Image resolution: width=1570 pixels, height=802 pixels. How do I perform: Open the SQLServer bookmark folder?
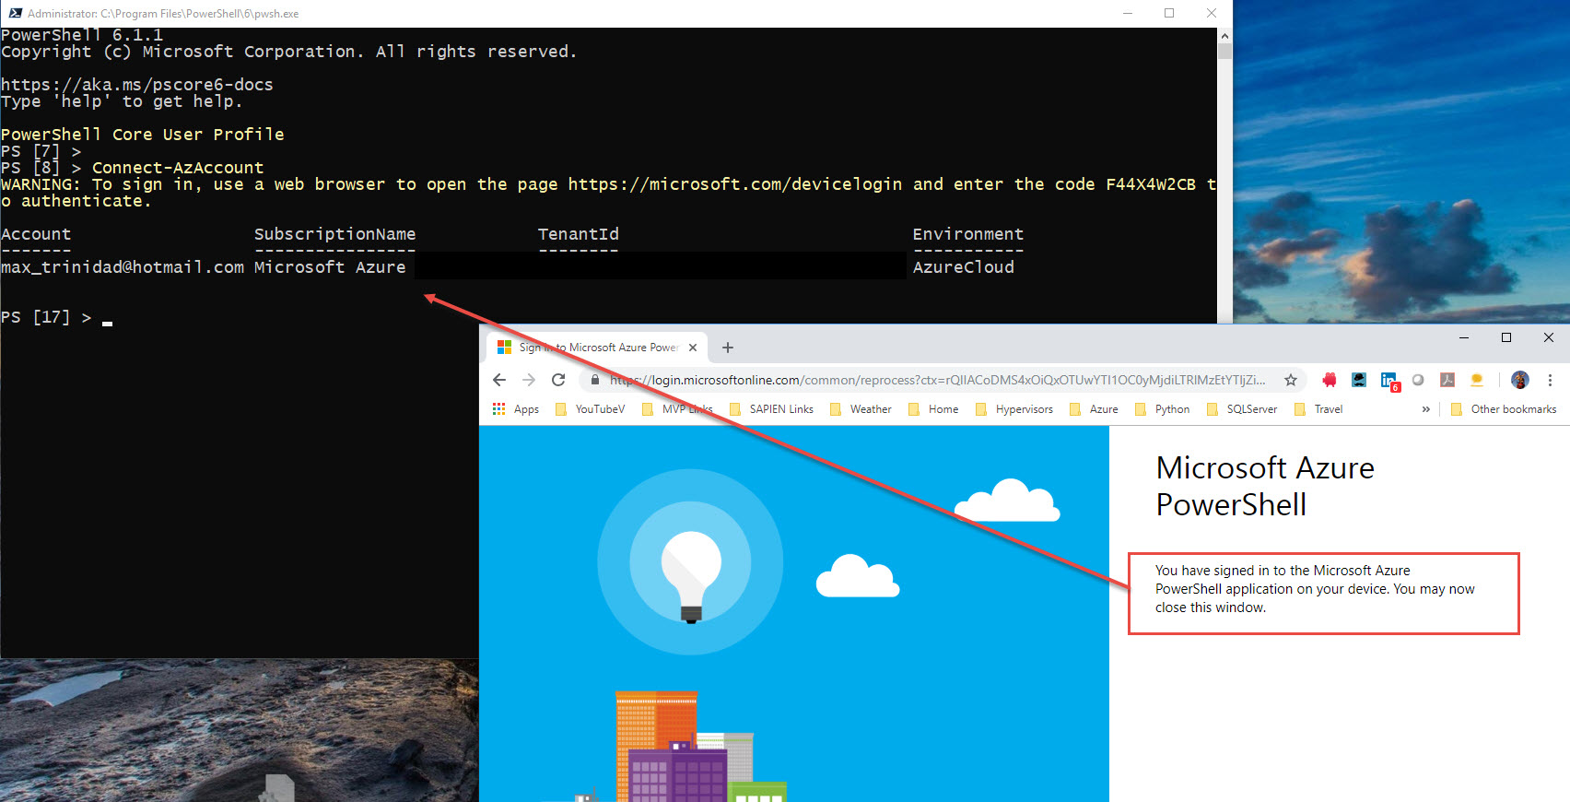click(x=1242, y=409)
